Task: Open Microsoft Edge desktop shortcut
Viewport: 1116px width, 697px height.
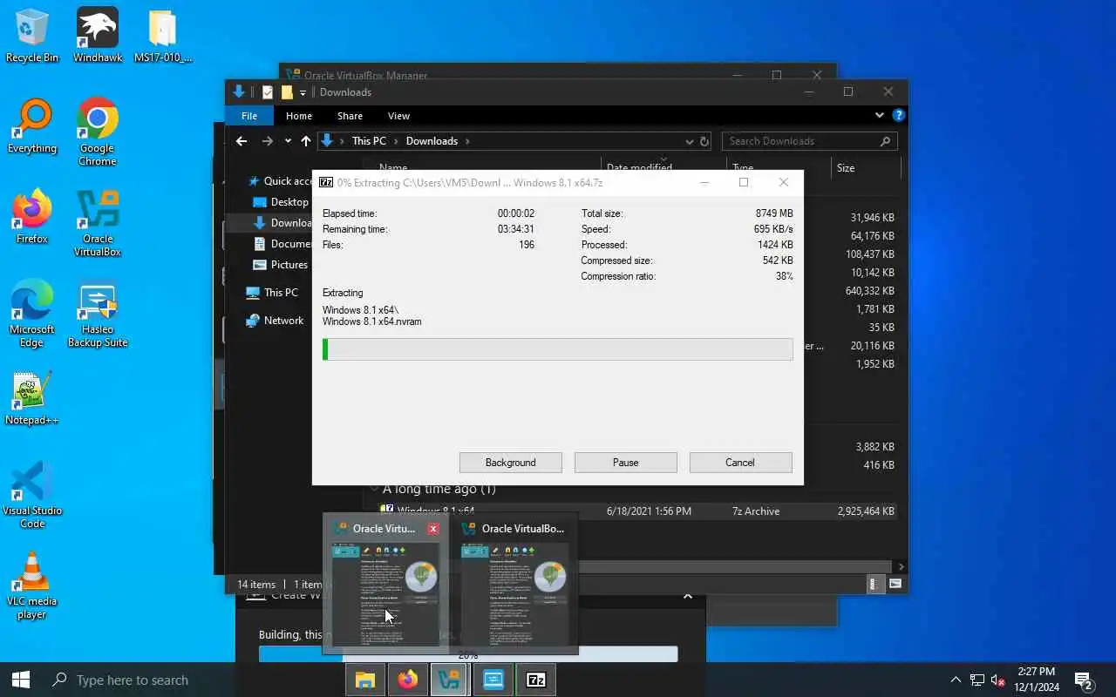Action: pyautogui.click(x=32, y=315)
